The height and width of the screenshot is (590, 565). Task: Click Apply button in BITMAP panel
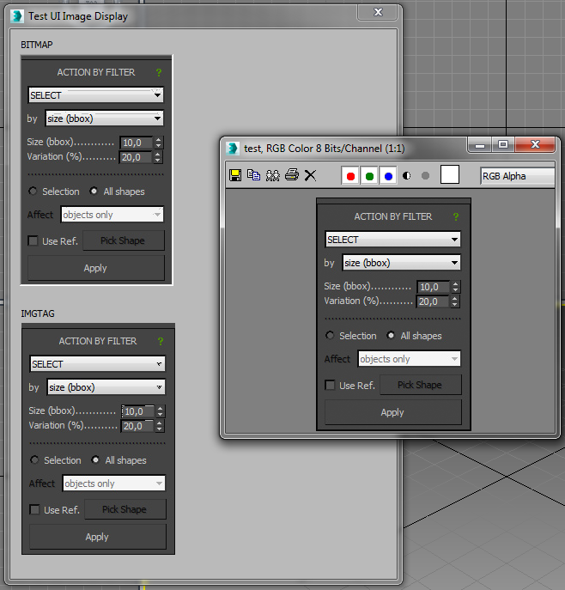(96, 268)
